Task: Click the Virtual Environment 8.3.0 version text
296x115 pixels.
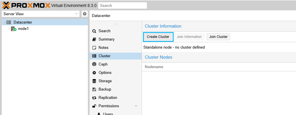Action: click(x=74, y=6)
